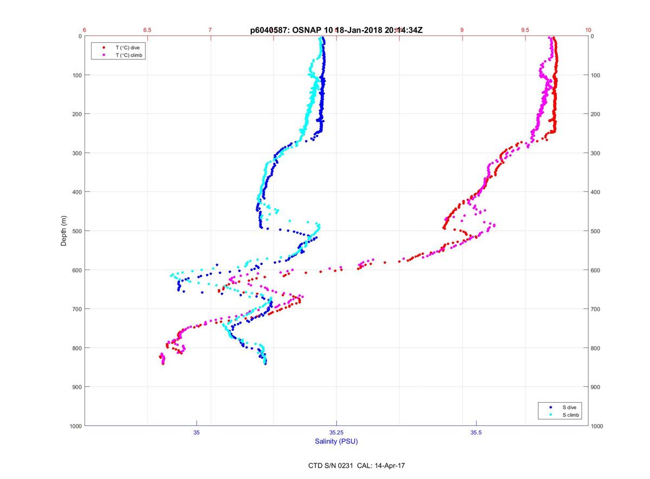
Task: Select the magenta T (°C) climb legend marker
Action: point(103,55)
